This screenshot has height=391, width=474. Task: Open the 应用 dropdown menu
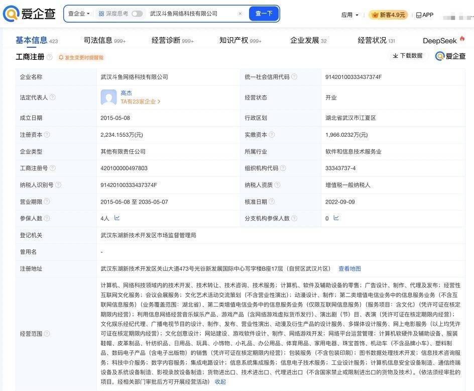tap(350, 15)
